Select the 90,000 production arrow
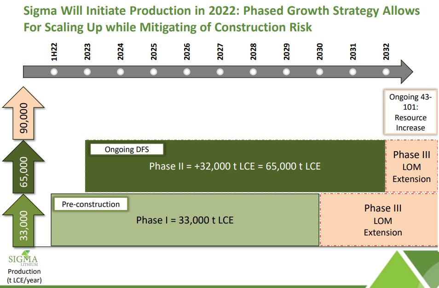 point(23,113)
